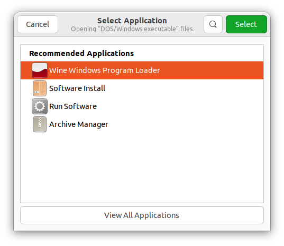The image size is (284, 246).
Task: Choose the "Software Install" label
Action: [77, 88]
